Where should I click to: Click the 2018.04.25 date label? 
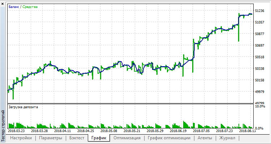click(x=86, y=131)
